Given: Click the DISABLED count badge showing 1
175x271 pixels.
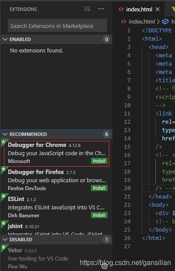Looking at the screenshot, I should click(107, 240).
